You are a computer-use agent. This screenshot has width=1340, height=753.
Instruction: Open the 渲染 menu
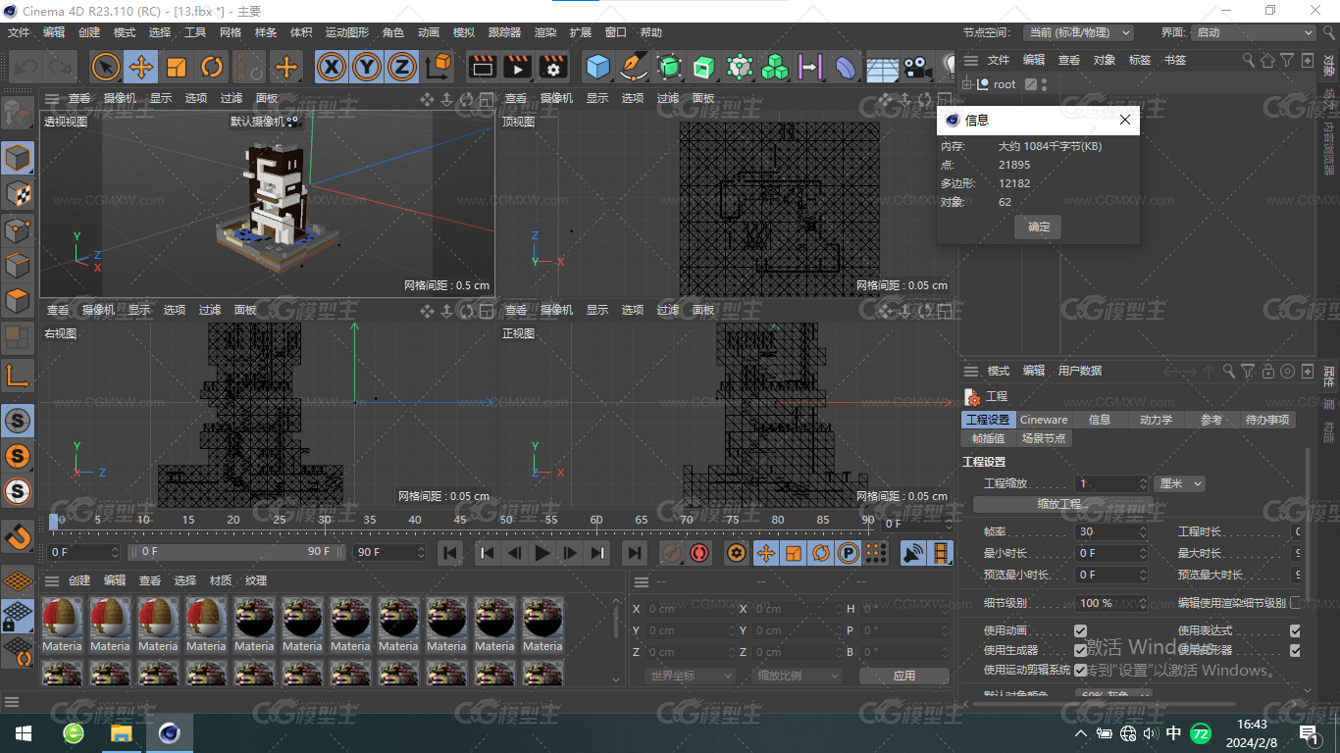coord(545,32)
